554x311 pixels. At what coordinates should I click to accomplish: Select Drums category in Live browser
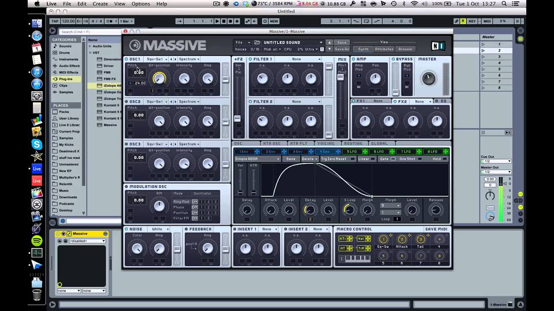coord(64,53)
